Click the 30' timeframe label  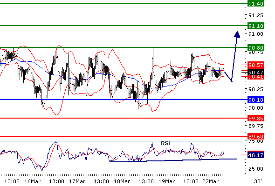coord(258,181)
